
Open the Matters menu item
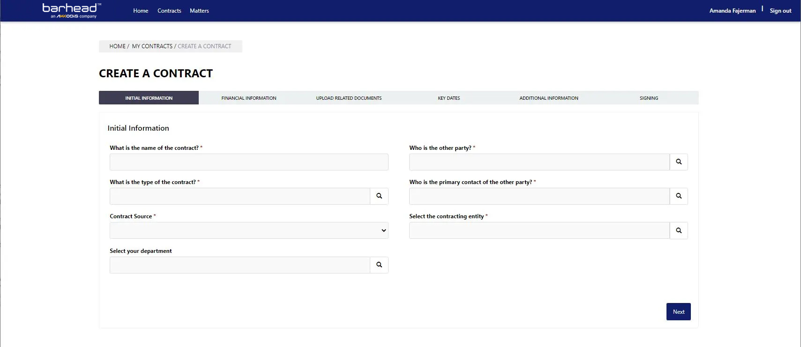click(x=199, y=11)
